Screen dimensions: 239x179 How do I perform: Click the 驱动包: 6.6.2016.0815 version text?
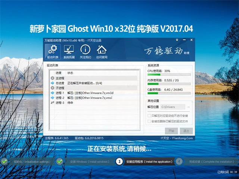89,138
